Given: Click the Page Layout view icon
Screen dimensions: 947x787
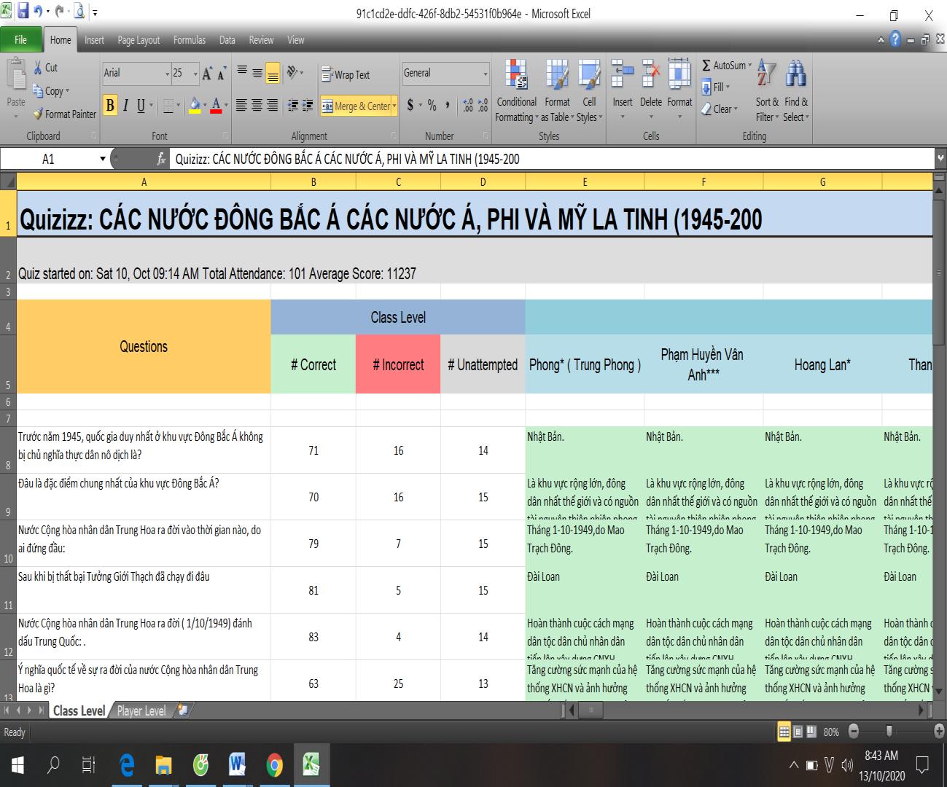Looking at the screenshot, I should [x=798, y=732].
